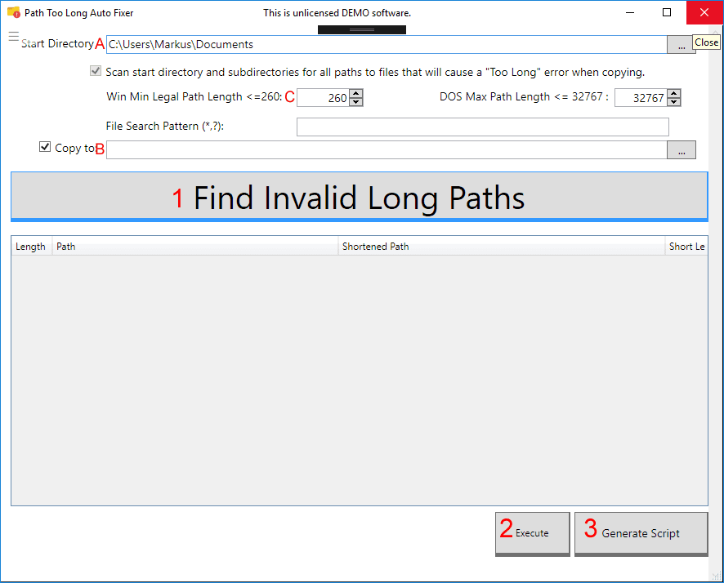This screenshot has height=583, width=724.
Task: Sort results by the Length column
Action: [x=30, y=246]
